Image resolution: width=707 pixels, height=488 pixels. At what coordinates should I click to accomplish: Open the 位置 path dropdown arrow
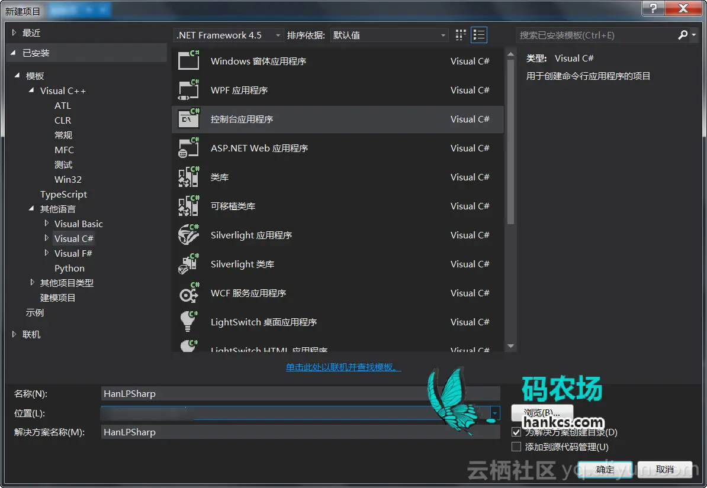pyautogui.click(x=495, y=413)
